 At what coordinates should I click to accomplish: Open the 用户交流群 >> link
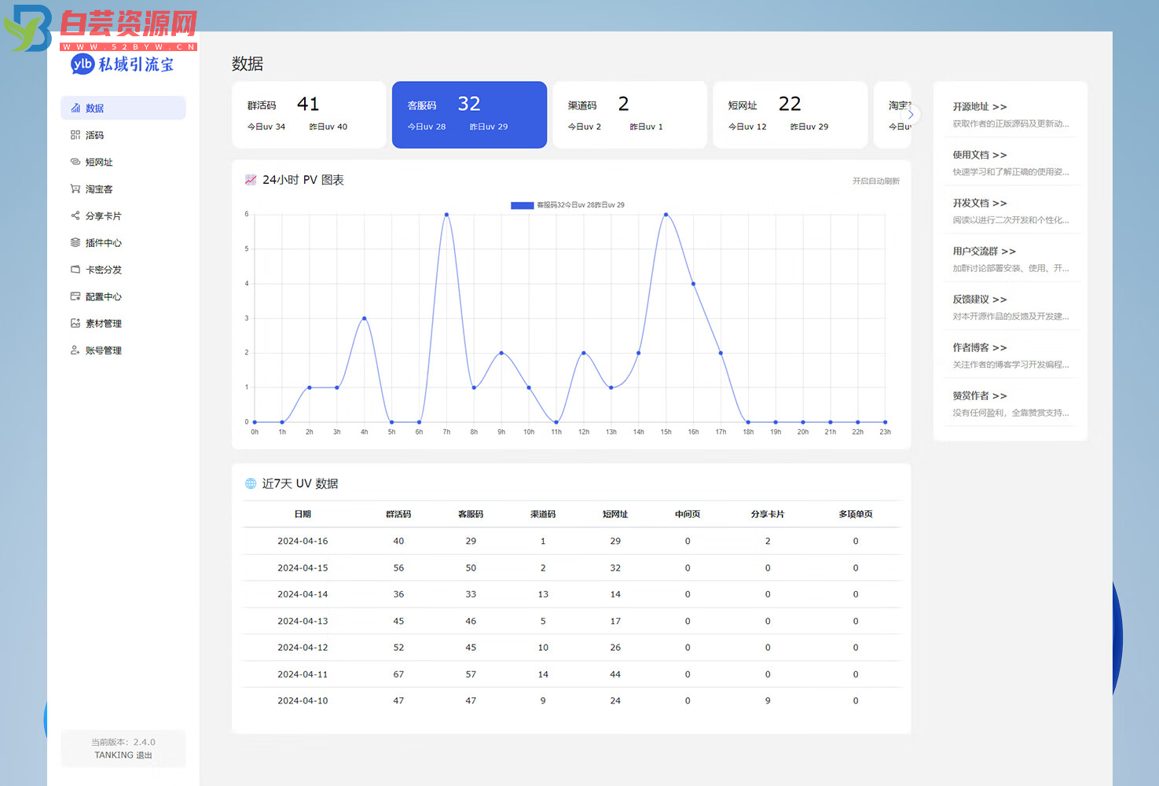click(x=985, y=252)
